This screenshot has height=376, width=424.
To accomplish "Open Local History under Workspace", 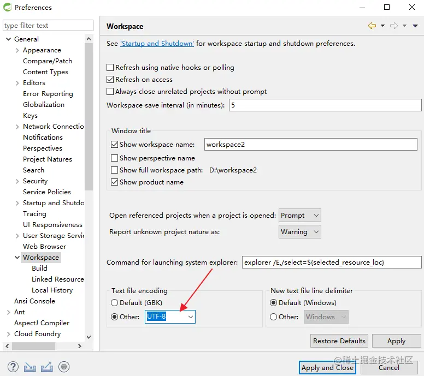I will coord(52,290).
